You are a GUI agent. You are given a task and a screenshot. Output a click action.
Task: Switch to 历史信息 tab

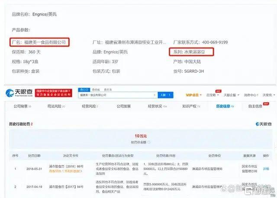click(225, 106)
